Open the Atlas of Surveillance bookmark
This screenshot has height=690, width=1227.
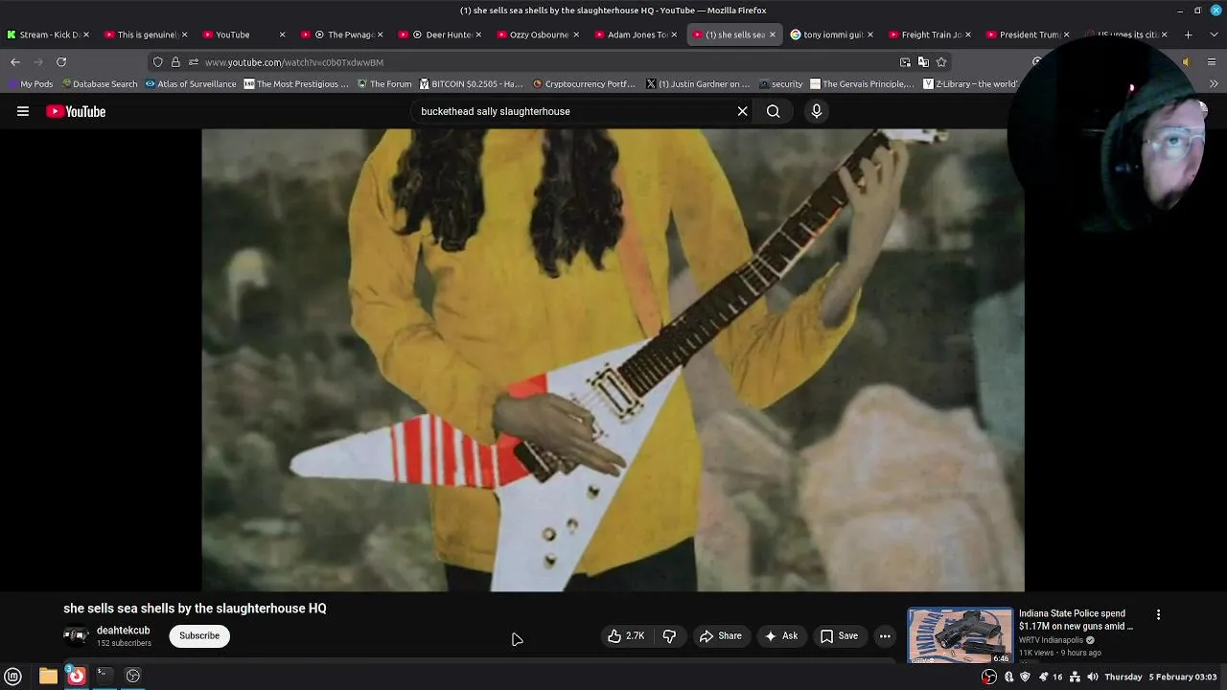pos(191,84)
